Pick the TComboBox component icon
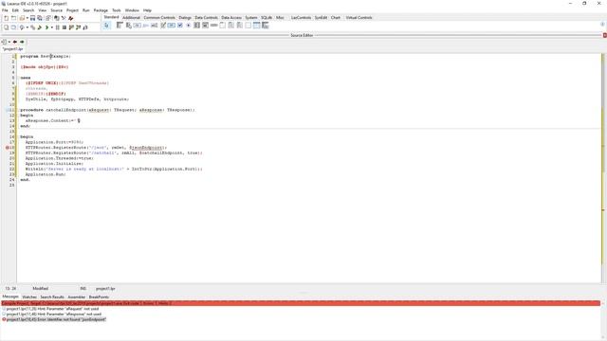Image resolution: width=607 pixels, height=341 pixels. point(205,26)
